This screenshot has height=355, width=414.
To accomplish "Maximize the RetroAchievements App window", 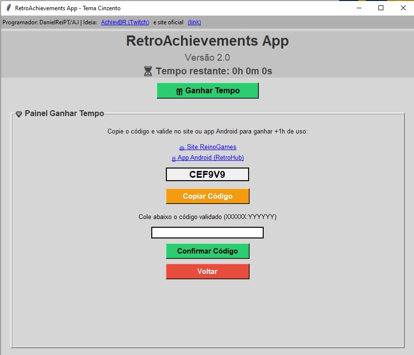I will 381,8.
